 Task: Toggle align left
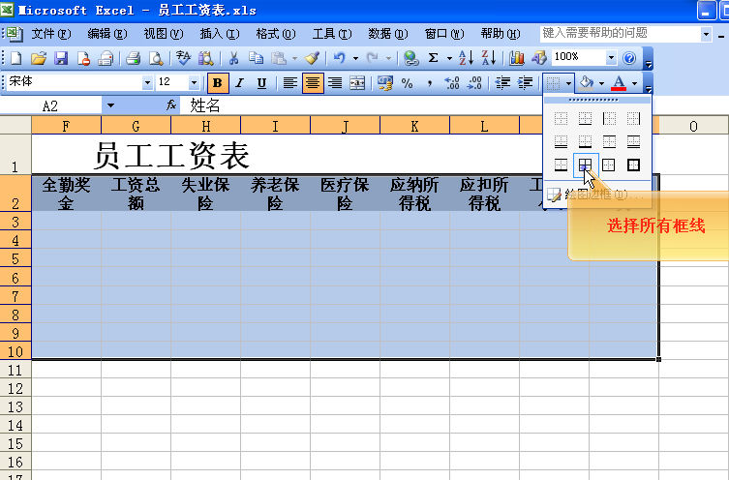click(x=290, y=83)
